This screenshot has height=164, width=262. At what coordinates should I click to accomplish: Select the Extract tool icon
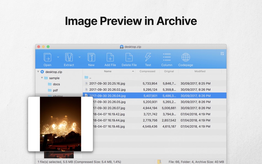(69, 57)
